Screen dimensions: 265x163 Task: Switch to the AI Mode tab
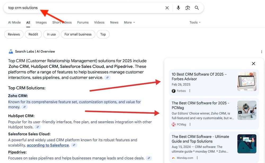14,22
